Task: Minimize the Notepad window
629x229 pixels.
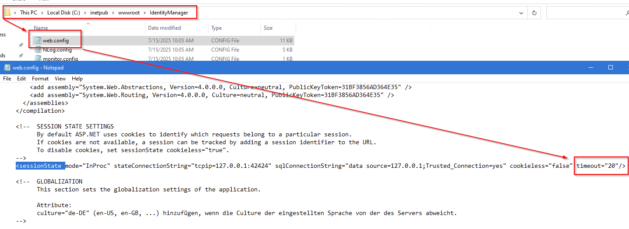Action: click(x=591, y=68)
